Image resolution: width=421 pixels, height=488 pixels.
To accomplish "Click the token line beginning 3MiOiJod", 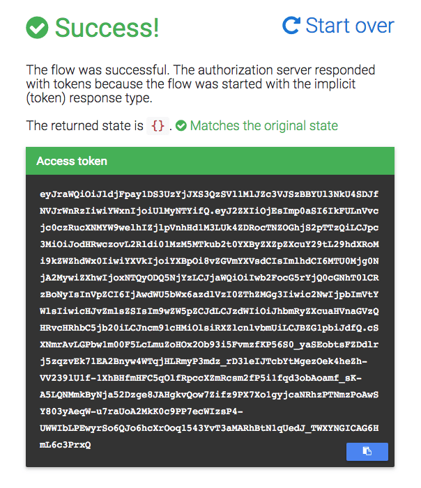I will [209, 244].
